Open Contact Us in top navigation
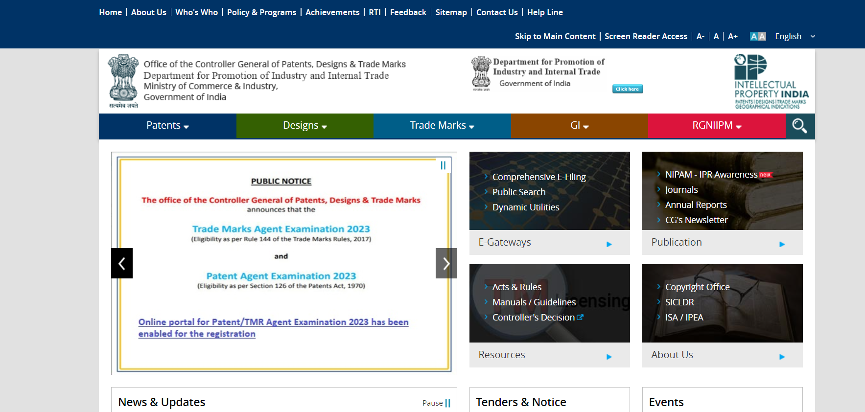 coord(497,12)
